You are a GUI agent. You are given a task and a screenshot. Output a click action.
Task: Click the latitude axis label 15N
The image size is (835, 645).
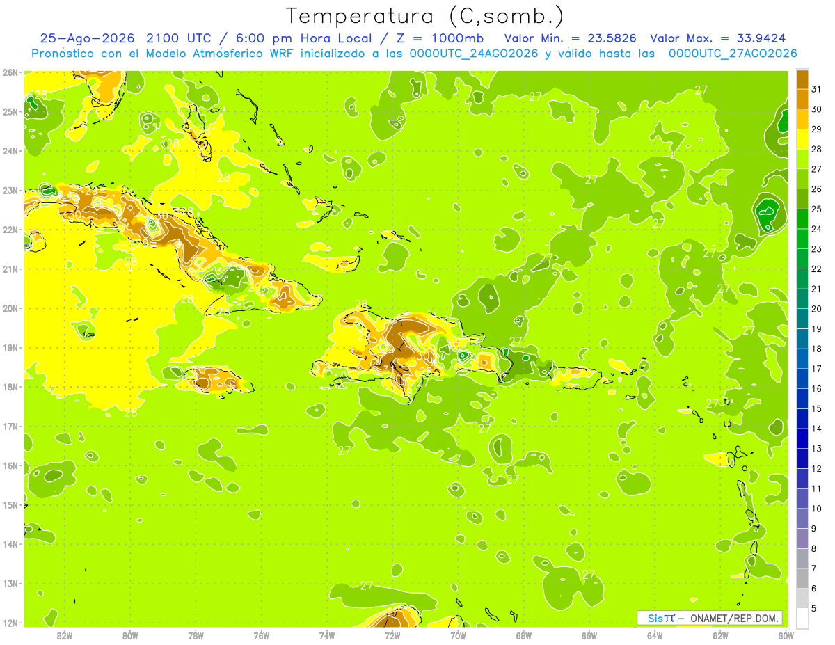(x=10, y=505)
